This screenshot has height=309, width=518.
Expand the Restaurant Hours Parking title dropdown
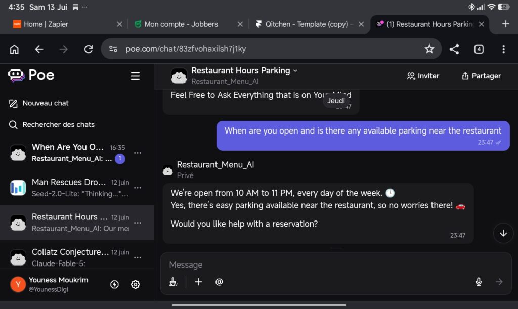pos(295,71)
